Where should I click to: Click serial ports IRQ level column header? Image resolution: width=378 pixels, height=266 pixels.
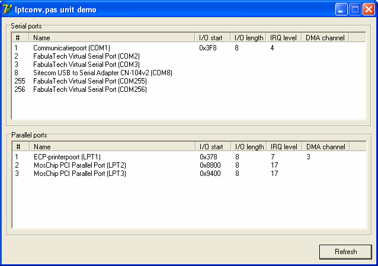click(x=283, y=38)
